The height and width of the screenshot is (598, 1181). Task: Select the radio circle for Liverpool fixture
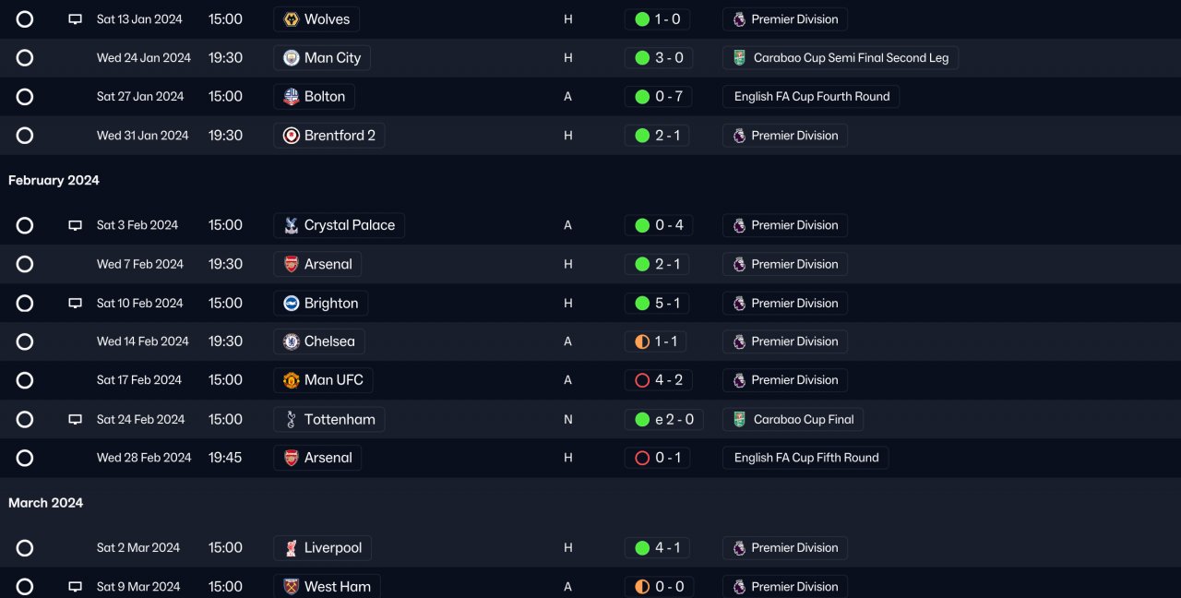(25, 548)
